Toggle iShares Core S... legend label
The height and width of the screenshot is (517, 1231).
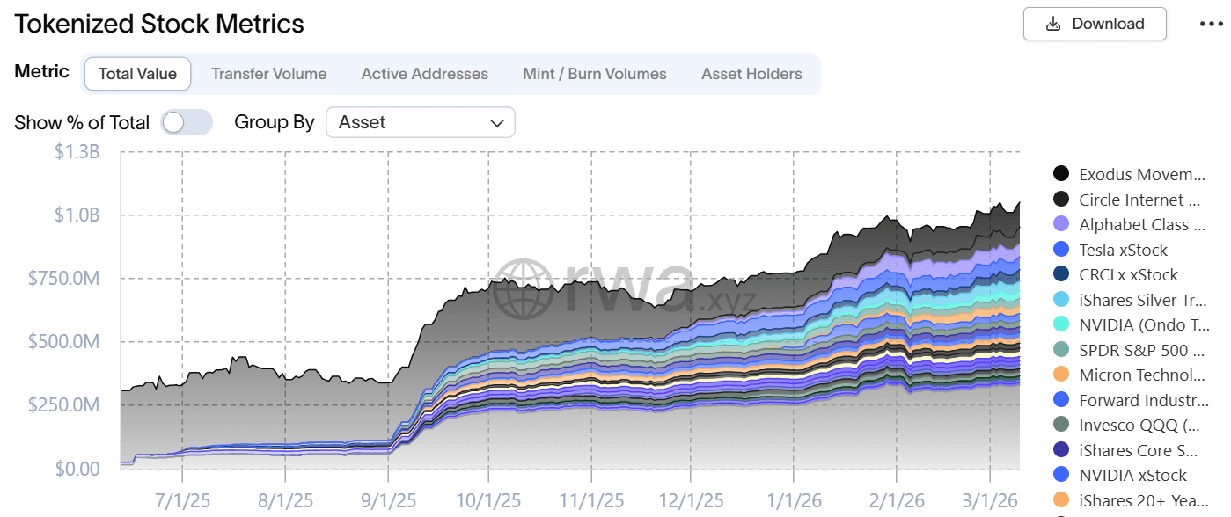(x=1138, y=450)
